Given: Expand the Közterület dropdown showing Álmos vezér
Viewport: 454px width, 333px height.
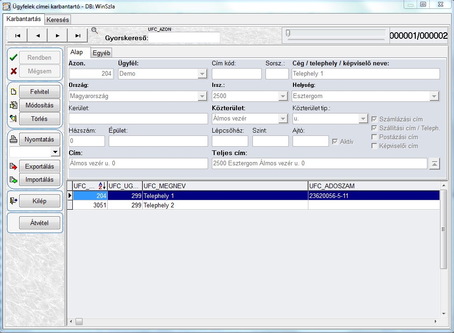Looking at the screenshot, I should (x=283, y=119).
